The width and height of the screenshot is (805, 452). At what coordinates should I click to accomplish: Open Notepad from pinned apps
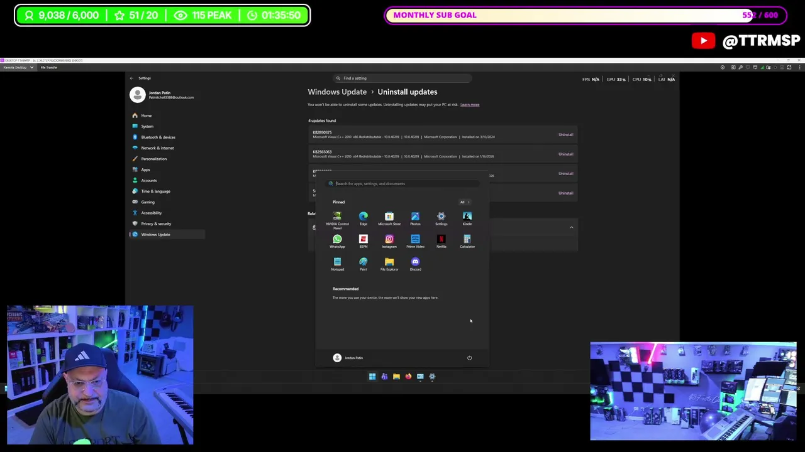point(337,264)
